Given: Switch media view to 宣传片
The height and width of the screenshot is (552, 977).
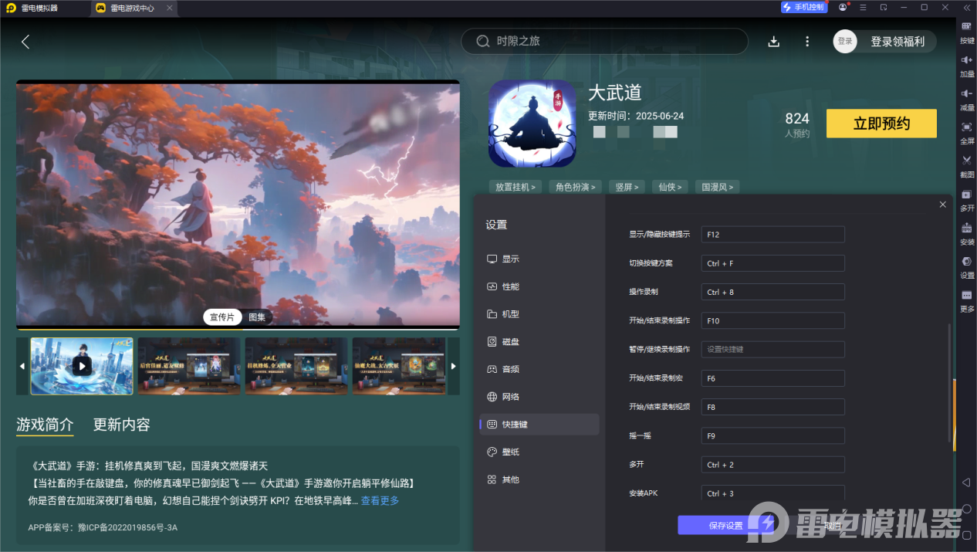Looking at the screenshot, I should pyautogui.click(x=222, y=317).
